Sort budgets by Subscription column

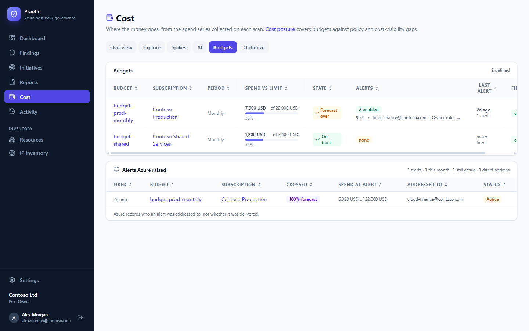click(172, 88)
